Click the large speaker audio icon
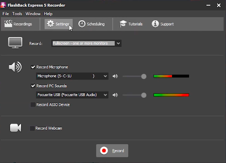226x163 pixels. [15, 67]
